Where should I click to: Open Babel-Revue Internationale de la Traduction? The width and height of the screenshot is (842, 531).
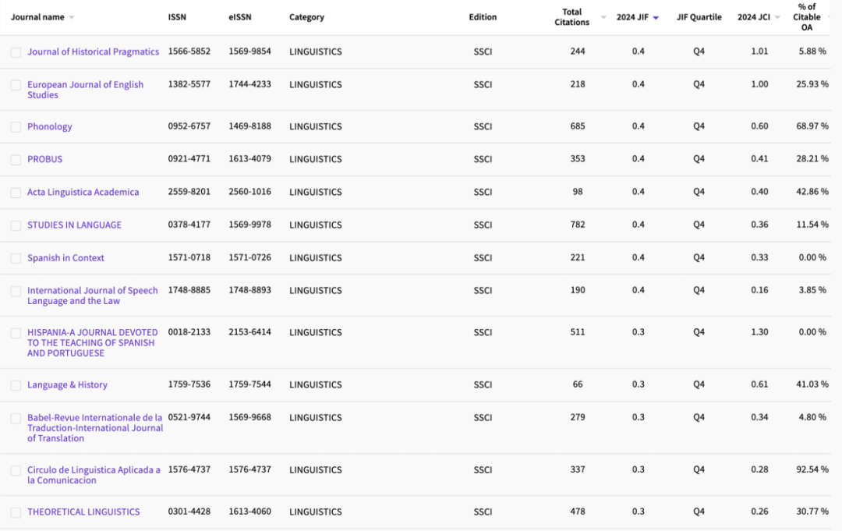pos(95,428)
